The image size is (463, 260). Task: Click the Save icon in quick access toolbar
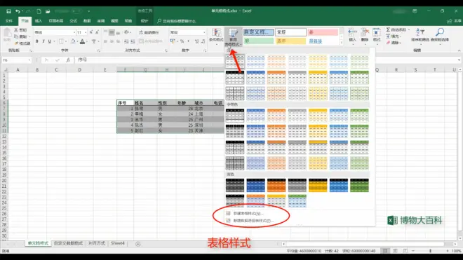[8, 11]
